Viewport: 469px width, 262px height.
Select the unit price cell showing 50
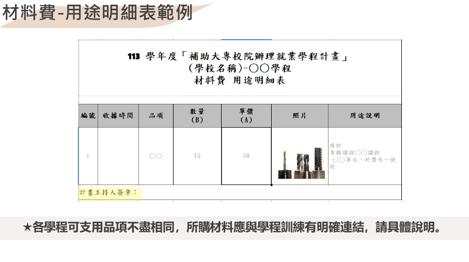(x=246, y=156)
